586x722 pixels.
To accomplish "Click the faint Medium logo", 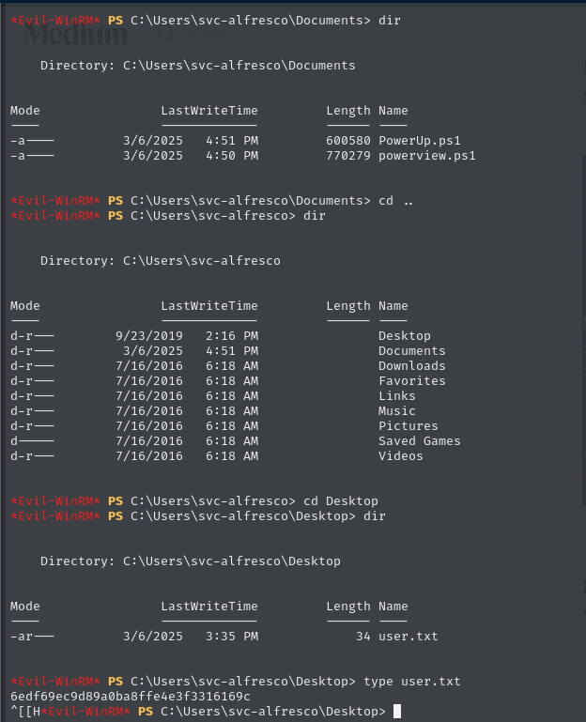I will [x=76, y=34].
